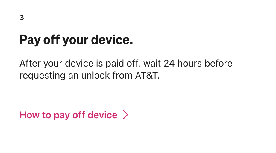Click the word "off" in the bold heading

coord(51,40)
